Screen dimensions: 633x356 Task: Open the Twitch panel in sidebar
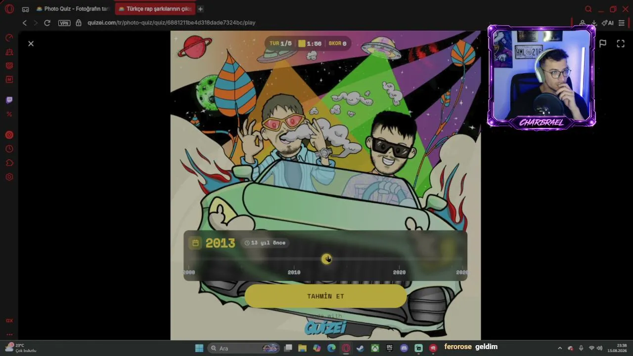click(9, 100)
